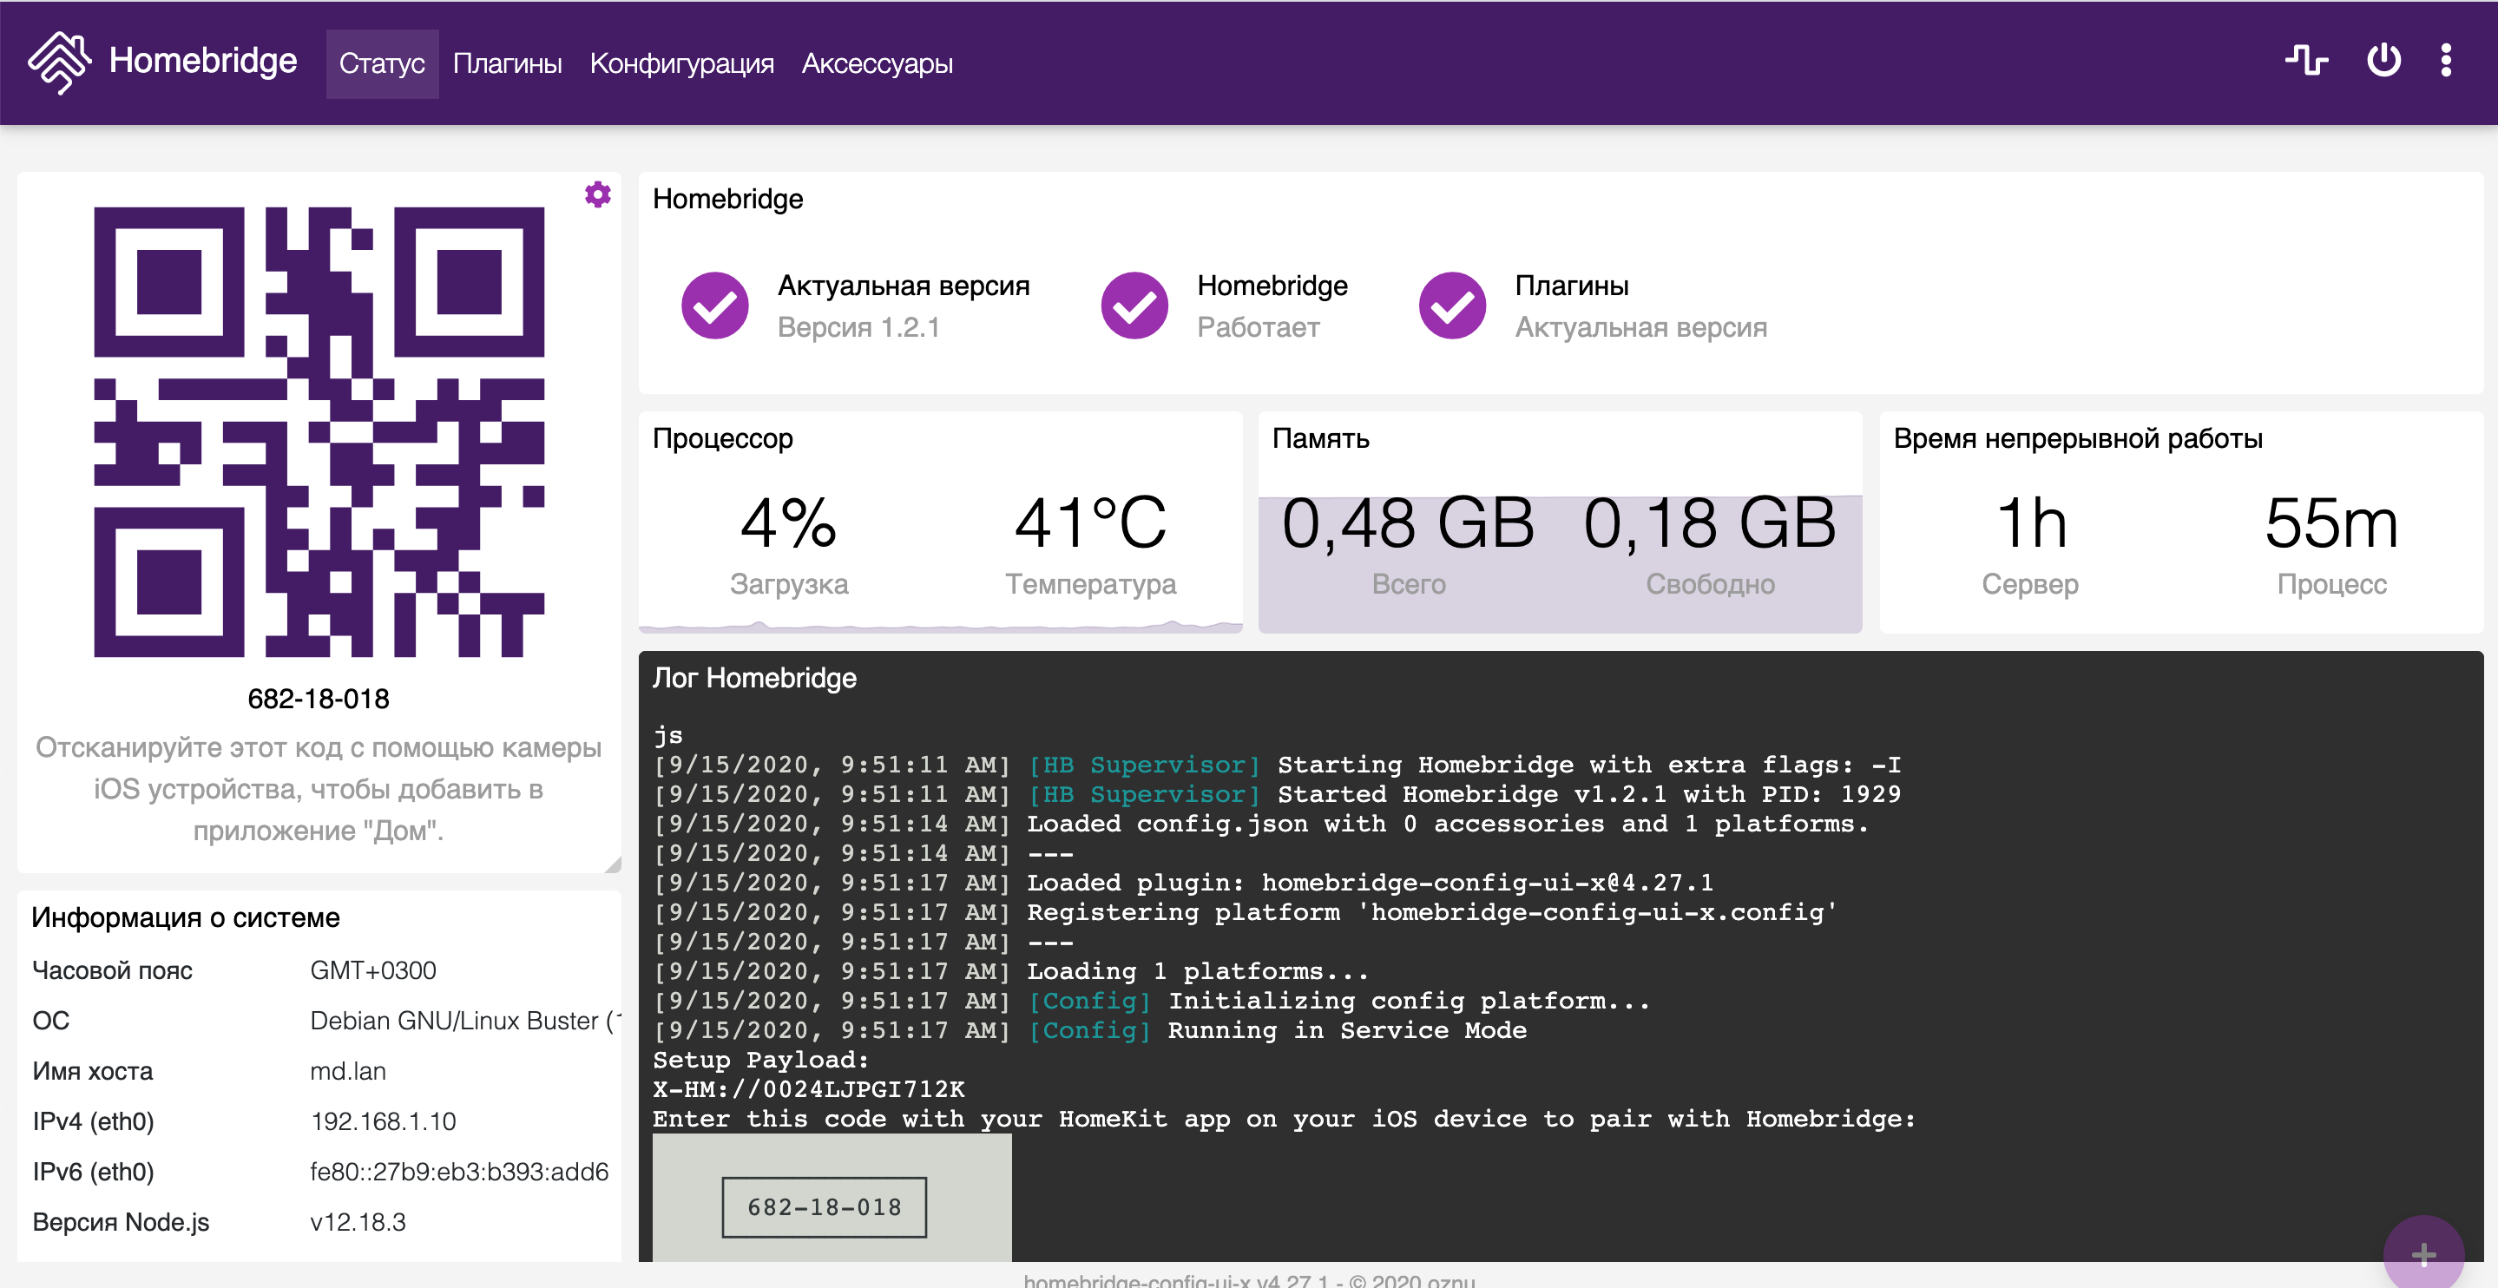Click the HomeKit pairing QR code
The image size is (2498, 1288).
coord(318,431)
